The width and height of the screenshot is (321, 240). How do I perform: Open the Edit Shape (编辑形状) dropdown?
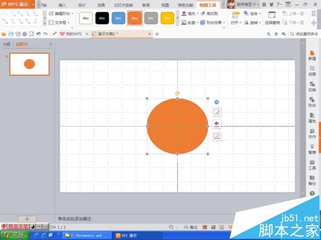(61, 13)
